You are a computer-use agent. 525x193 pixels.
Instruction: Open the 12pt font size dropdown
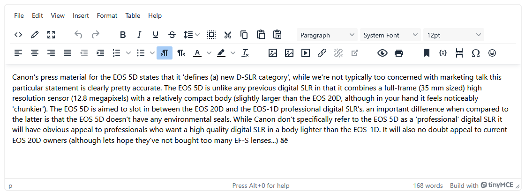tap(453, 35)
